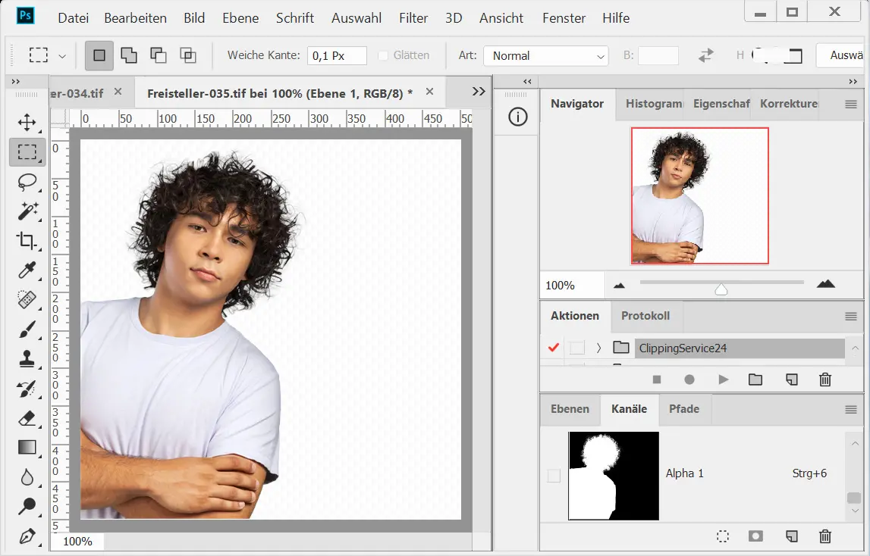The image size is (870, 556).
Task: Click the Weiche Kante input field
Action: (x=337, y=56)
